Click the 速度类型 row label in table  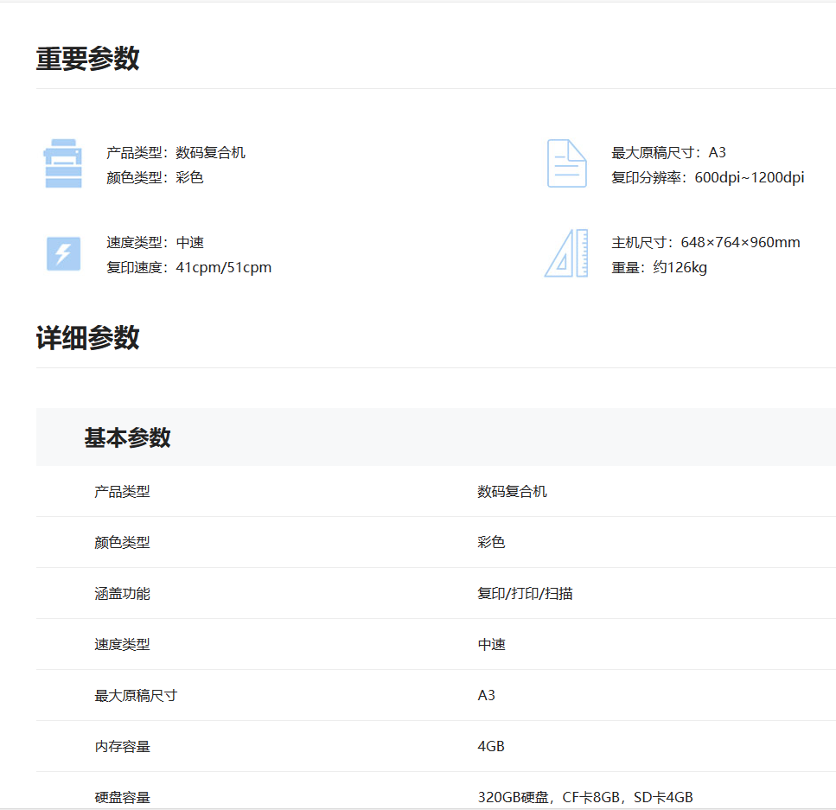tap(122, 645)
